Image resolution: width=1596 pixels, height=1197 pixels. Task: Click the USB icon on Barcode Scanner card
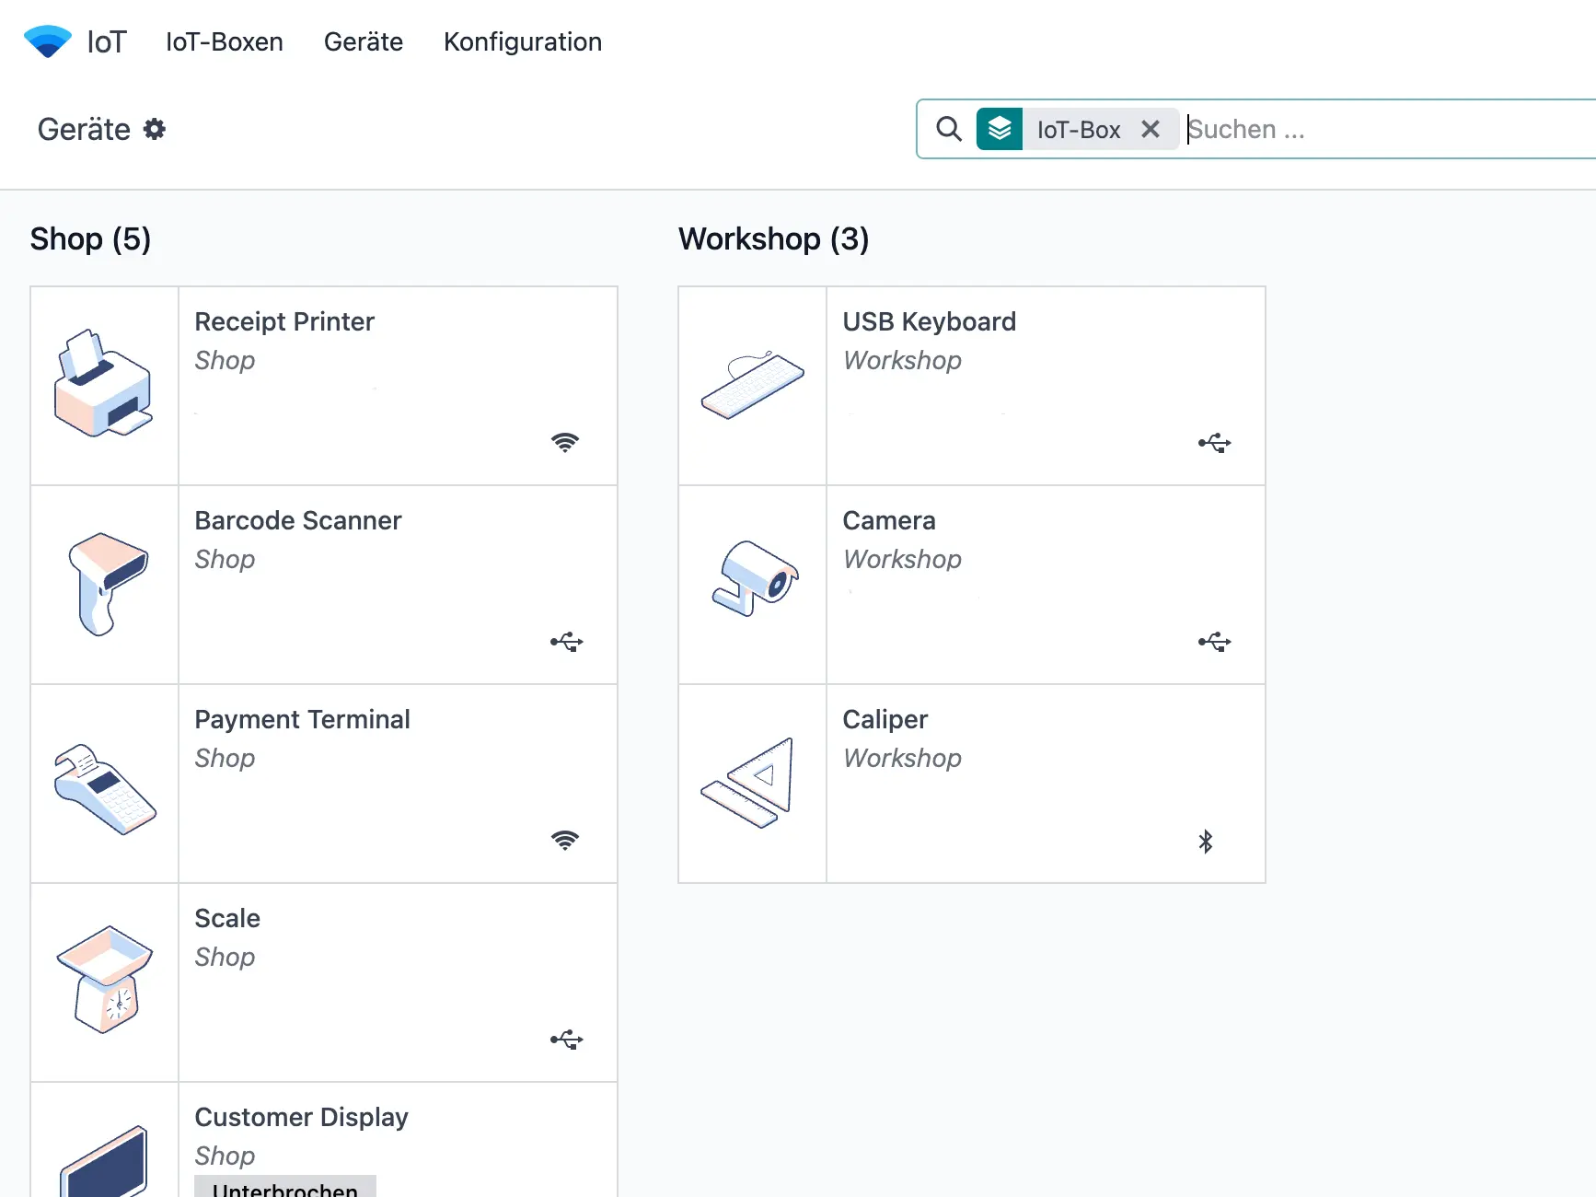pos(566,642)
